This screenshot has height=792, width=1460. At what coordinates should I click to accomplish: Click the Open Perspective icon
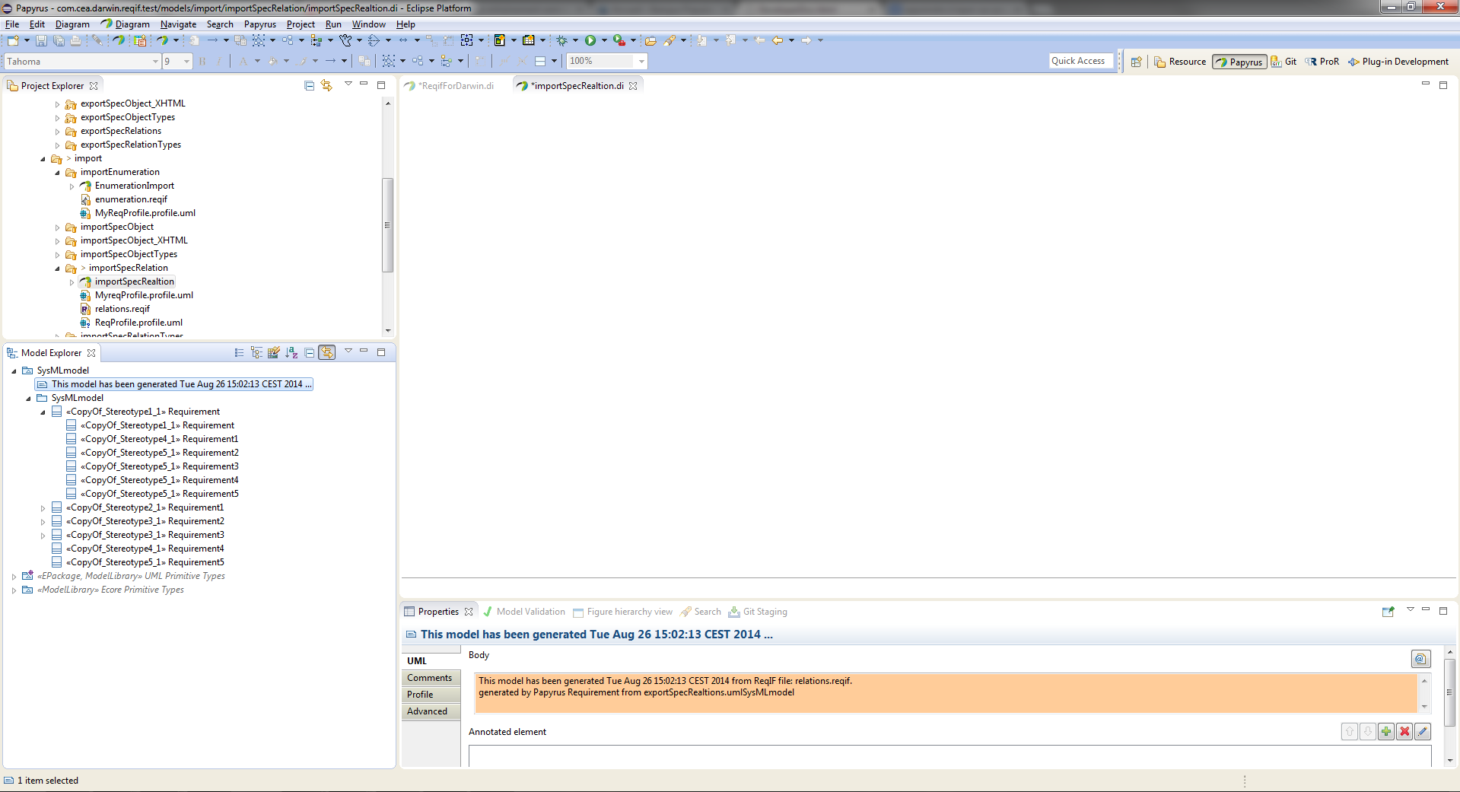pos(1136,62)
